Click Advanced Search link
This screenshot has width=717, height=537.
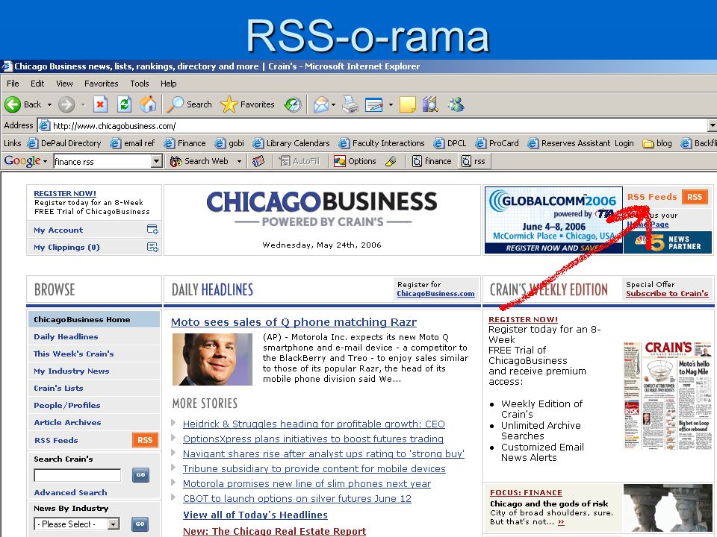pyautogui.click(x=70, y=492)
